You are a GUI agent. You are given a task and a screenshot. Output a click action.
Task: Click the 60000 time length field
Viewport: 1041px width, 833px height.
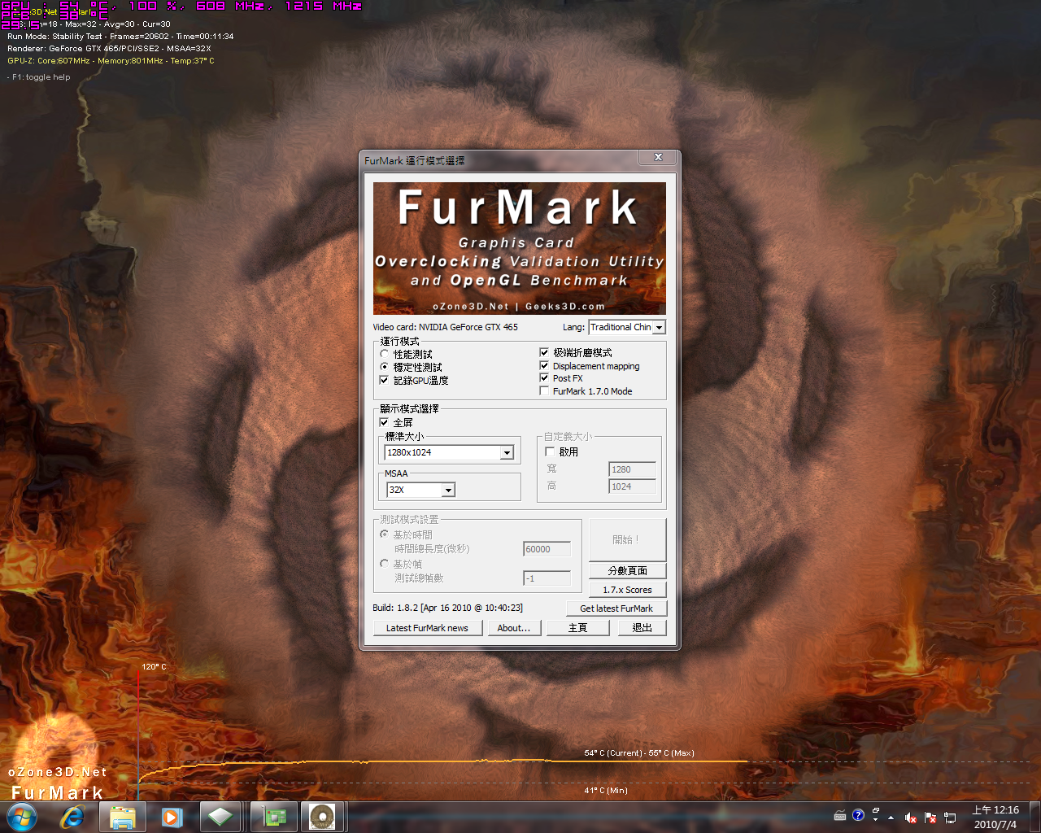(547, 549)
